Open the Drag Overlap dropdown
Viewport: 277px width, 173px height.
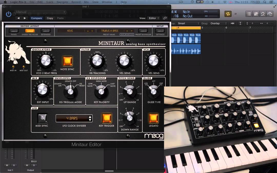pyautogui.click(x=218, y=23)
